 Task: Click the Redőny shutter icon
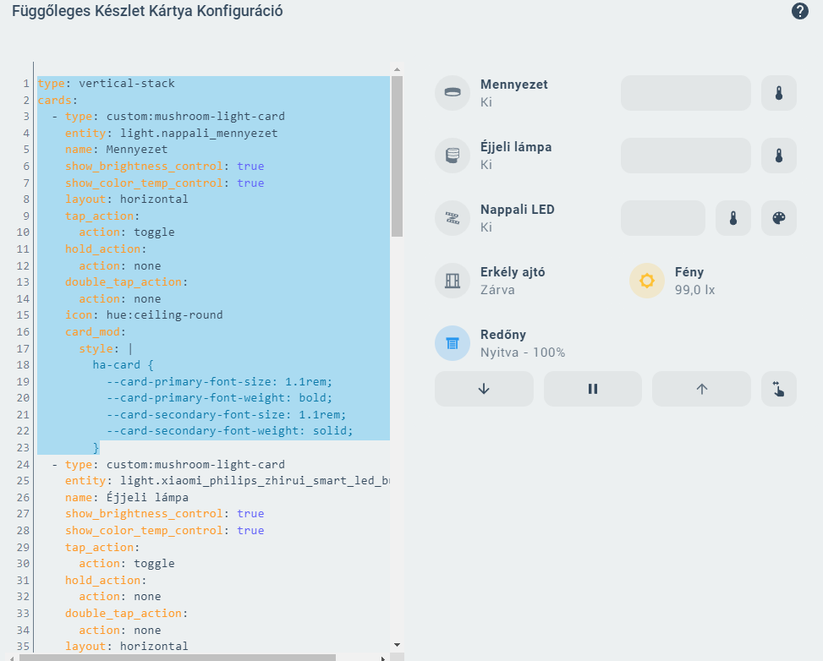(453, 343)
